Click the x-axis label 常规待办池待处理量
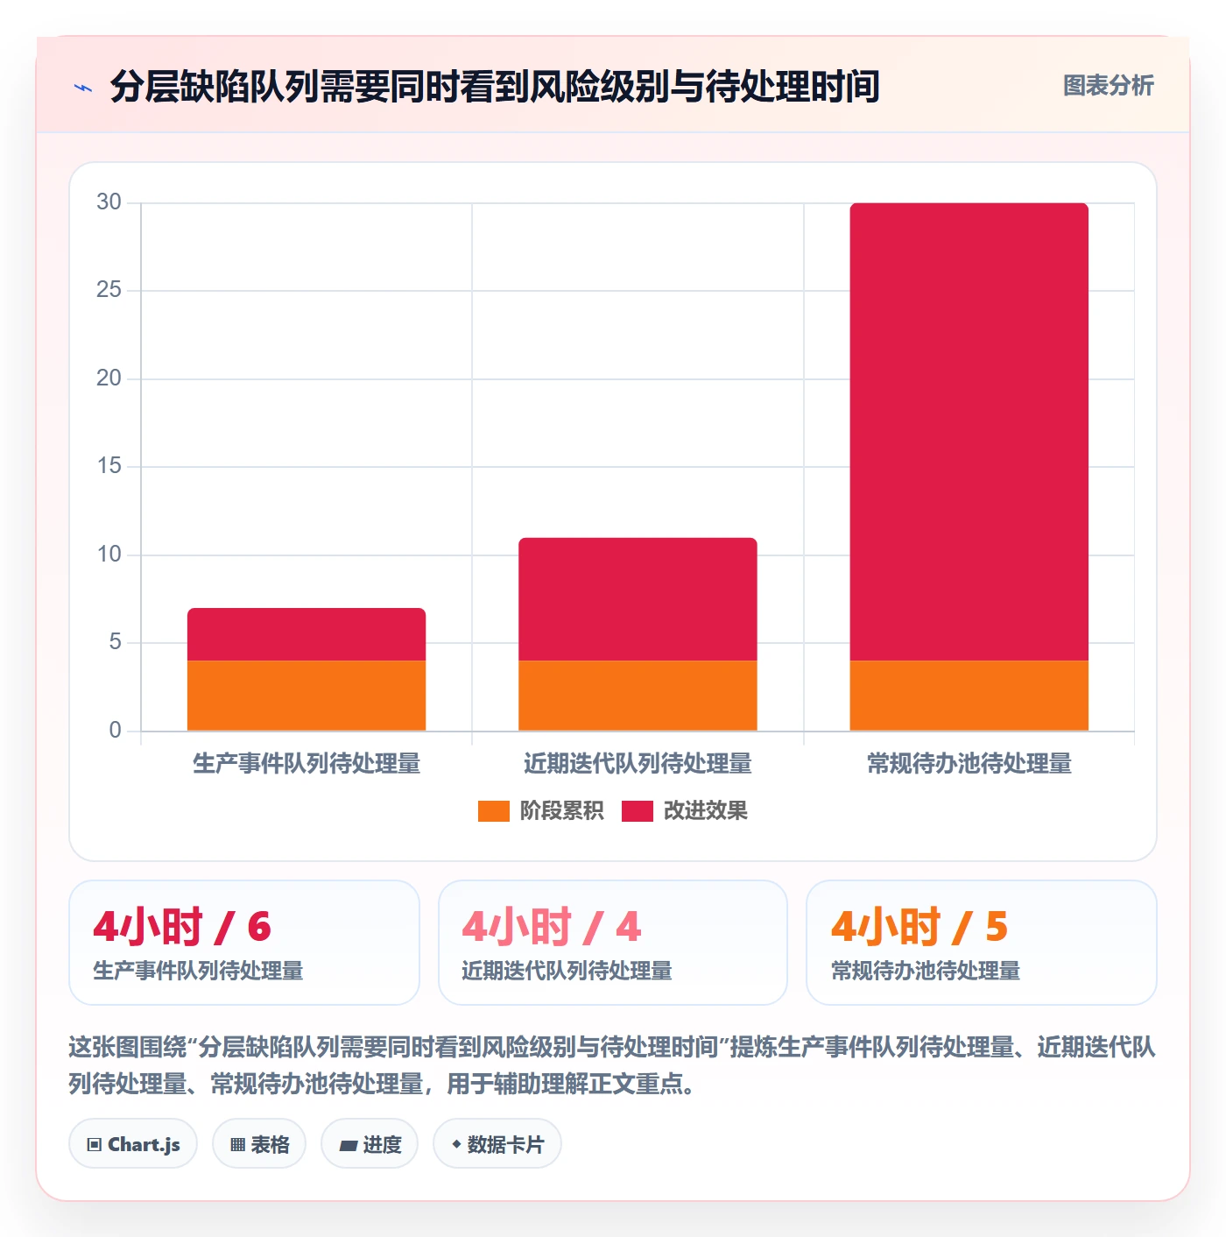Screen dimensions: 1226x1237 pos(969,764)
